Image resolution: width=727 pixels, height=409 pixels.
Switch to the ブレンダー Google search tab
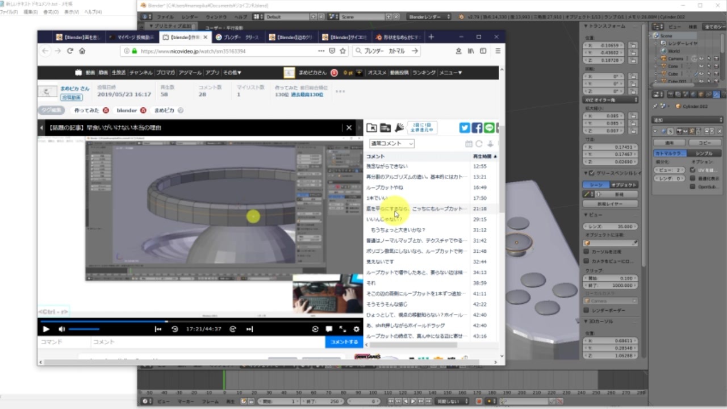pos(238,37)
